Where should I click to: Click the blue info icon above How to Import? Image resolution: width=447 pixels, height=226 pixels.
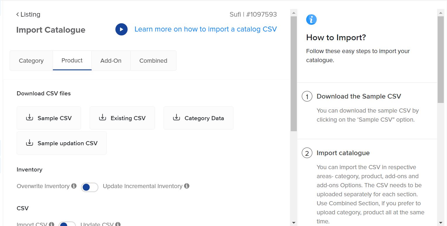tap(311, 20)
